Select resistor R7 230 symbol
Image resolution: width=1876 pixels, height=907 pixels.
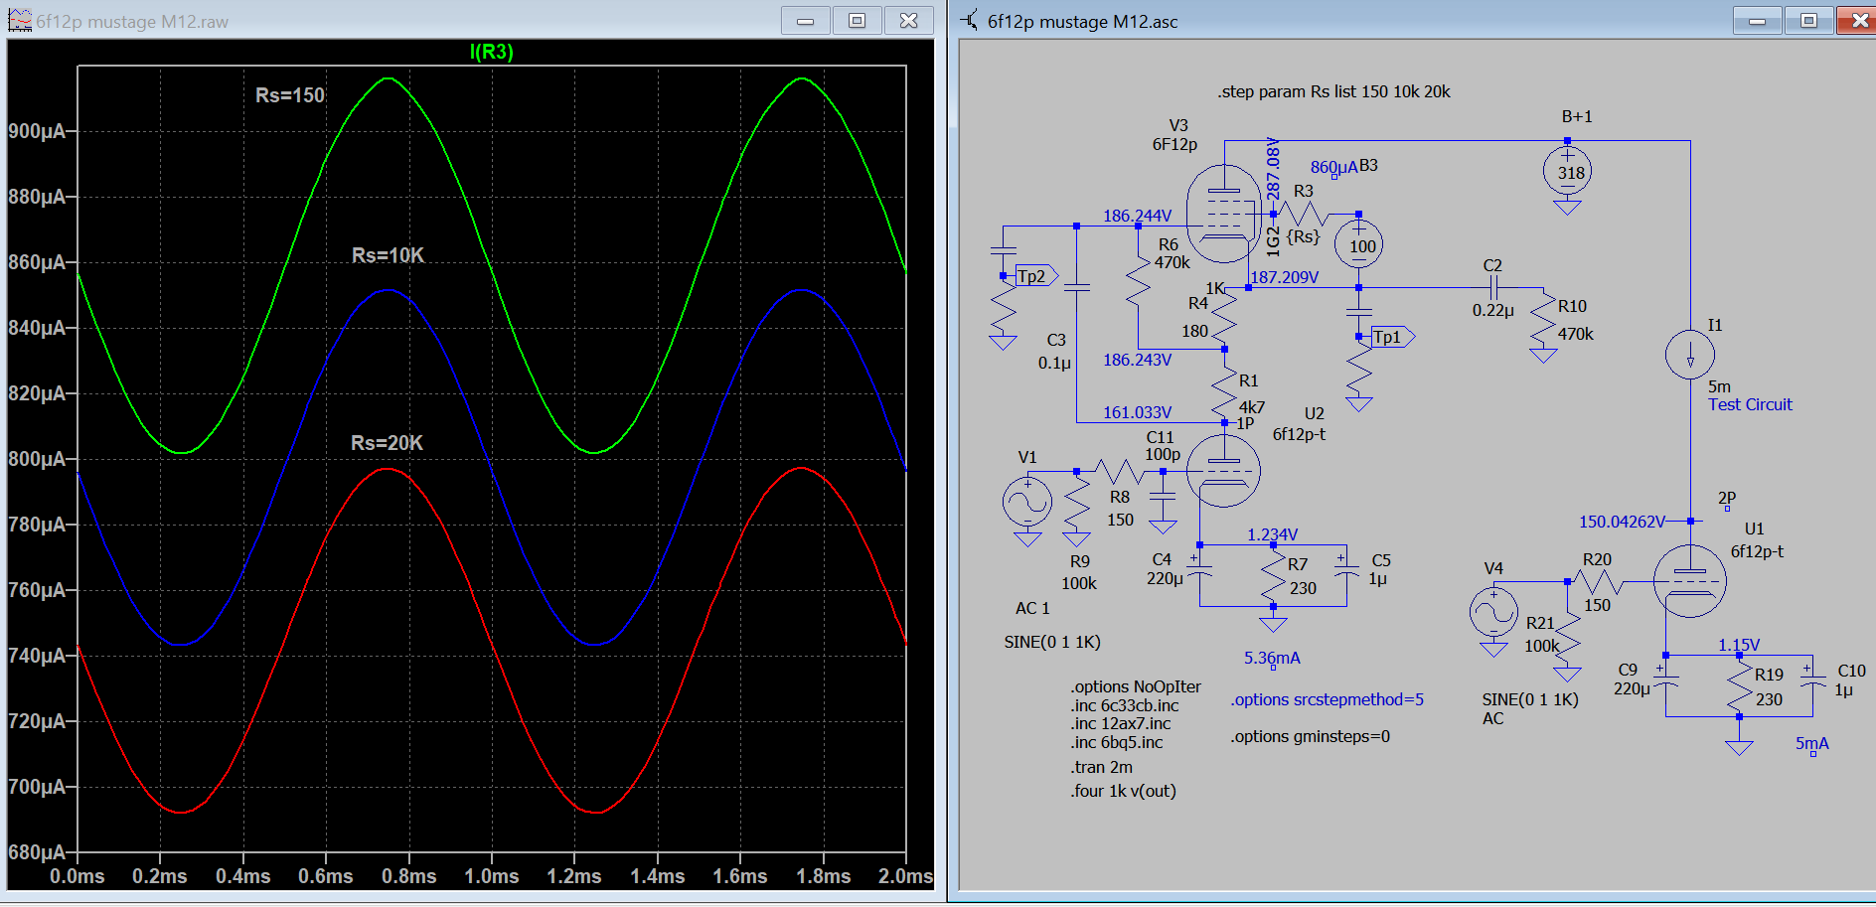(1273, 574)
